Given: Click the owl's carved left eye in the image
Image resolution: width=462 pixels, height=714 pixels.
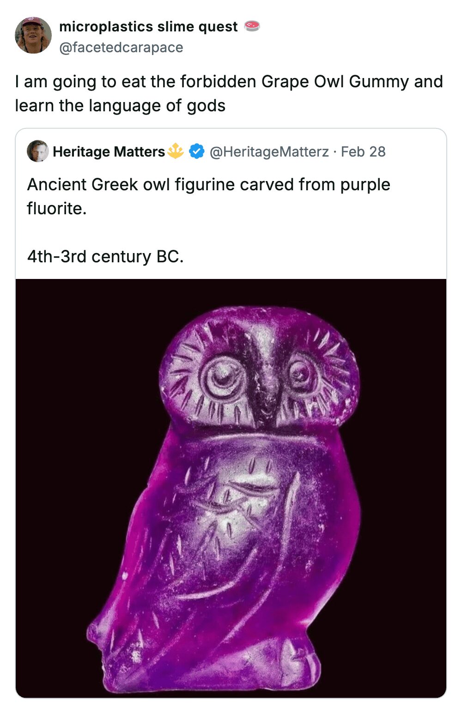Looking at the screenshot, I should (222, 379).
